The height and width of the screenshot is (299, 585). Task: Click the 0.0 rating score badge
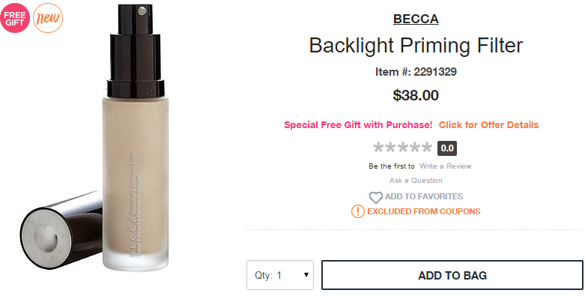point(447,148)
